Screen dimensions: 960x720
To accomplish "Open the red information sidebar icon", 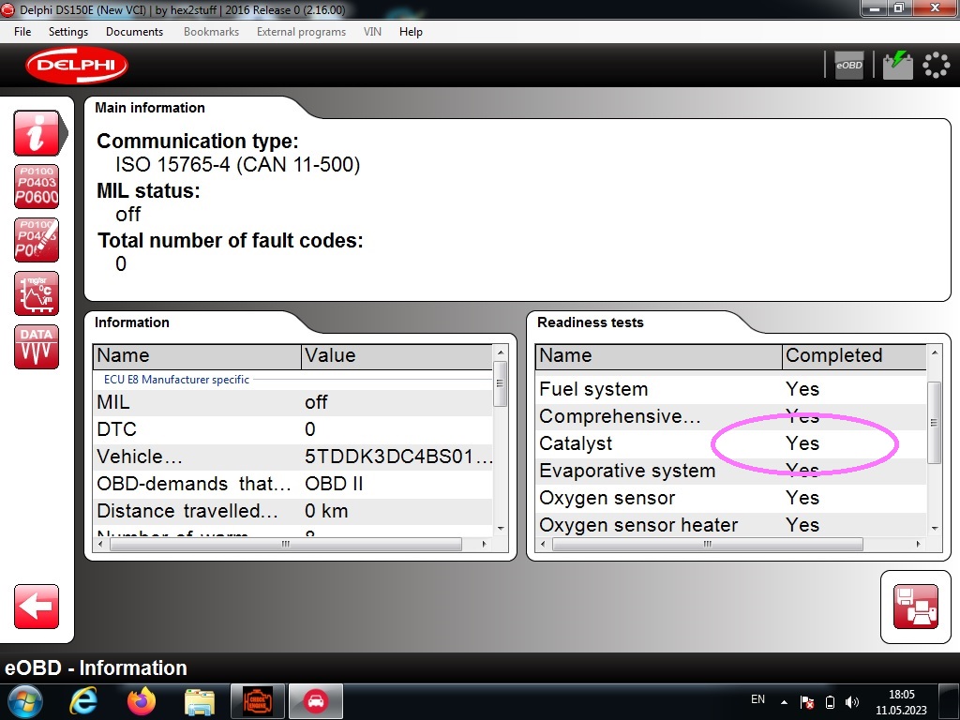I will [37, 133].
